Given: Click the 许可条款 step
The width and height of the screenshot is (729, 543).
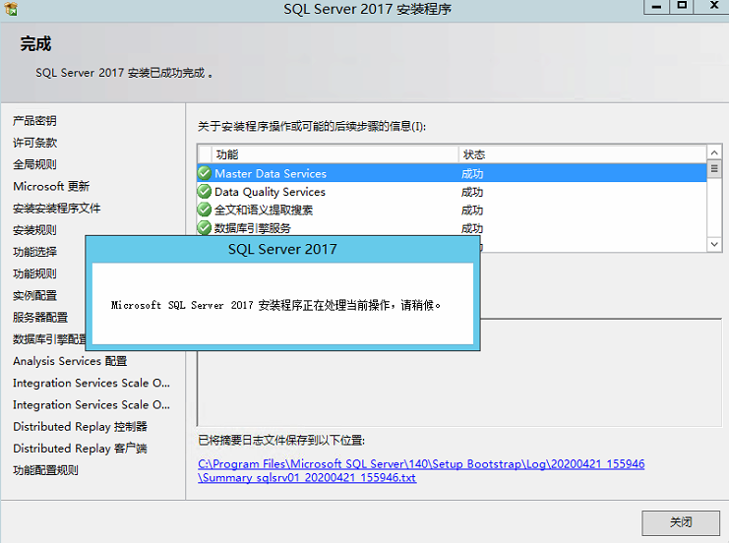Looking at the screenshot, I should coord(34,143).
